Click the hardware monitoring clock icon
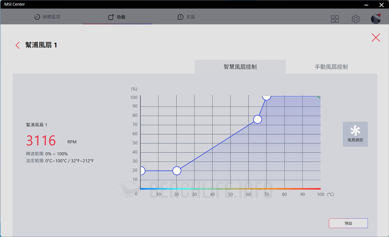This screenshot has height=237, width=389. [x=37, y=17]
